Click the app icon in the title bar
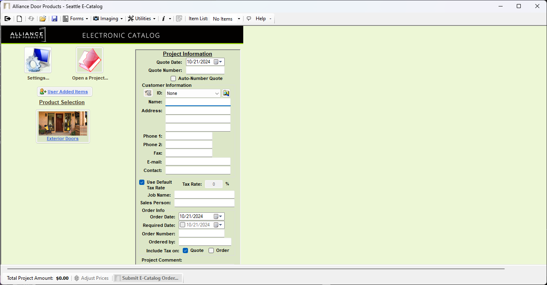The width and height of the screenshot is (547, 285). coord(7,6)
